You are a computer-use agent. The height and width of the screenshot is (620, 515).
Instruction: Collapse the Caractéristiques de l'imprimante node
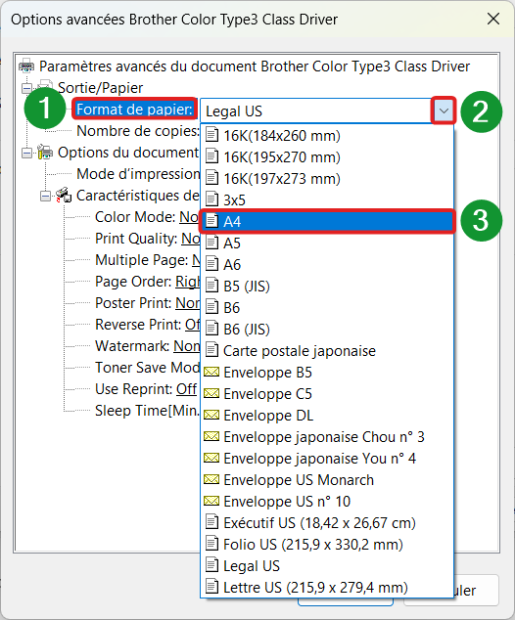click(x=45, y=196)
